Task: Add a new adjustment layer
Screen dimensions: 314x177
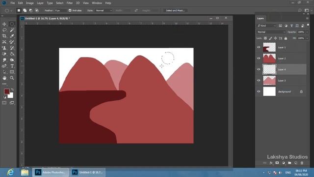Action: click(x=284, y=163)
